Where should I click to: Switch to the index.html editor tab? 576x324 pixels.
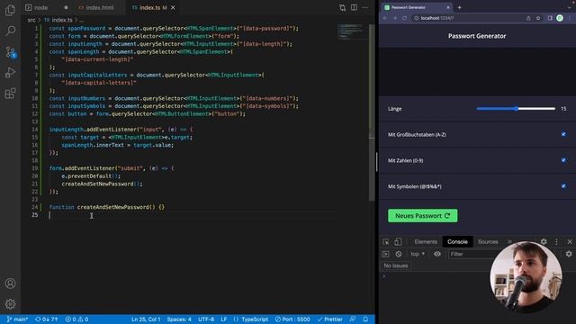96,7
